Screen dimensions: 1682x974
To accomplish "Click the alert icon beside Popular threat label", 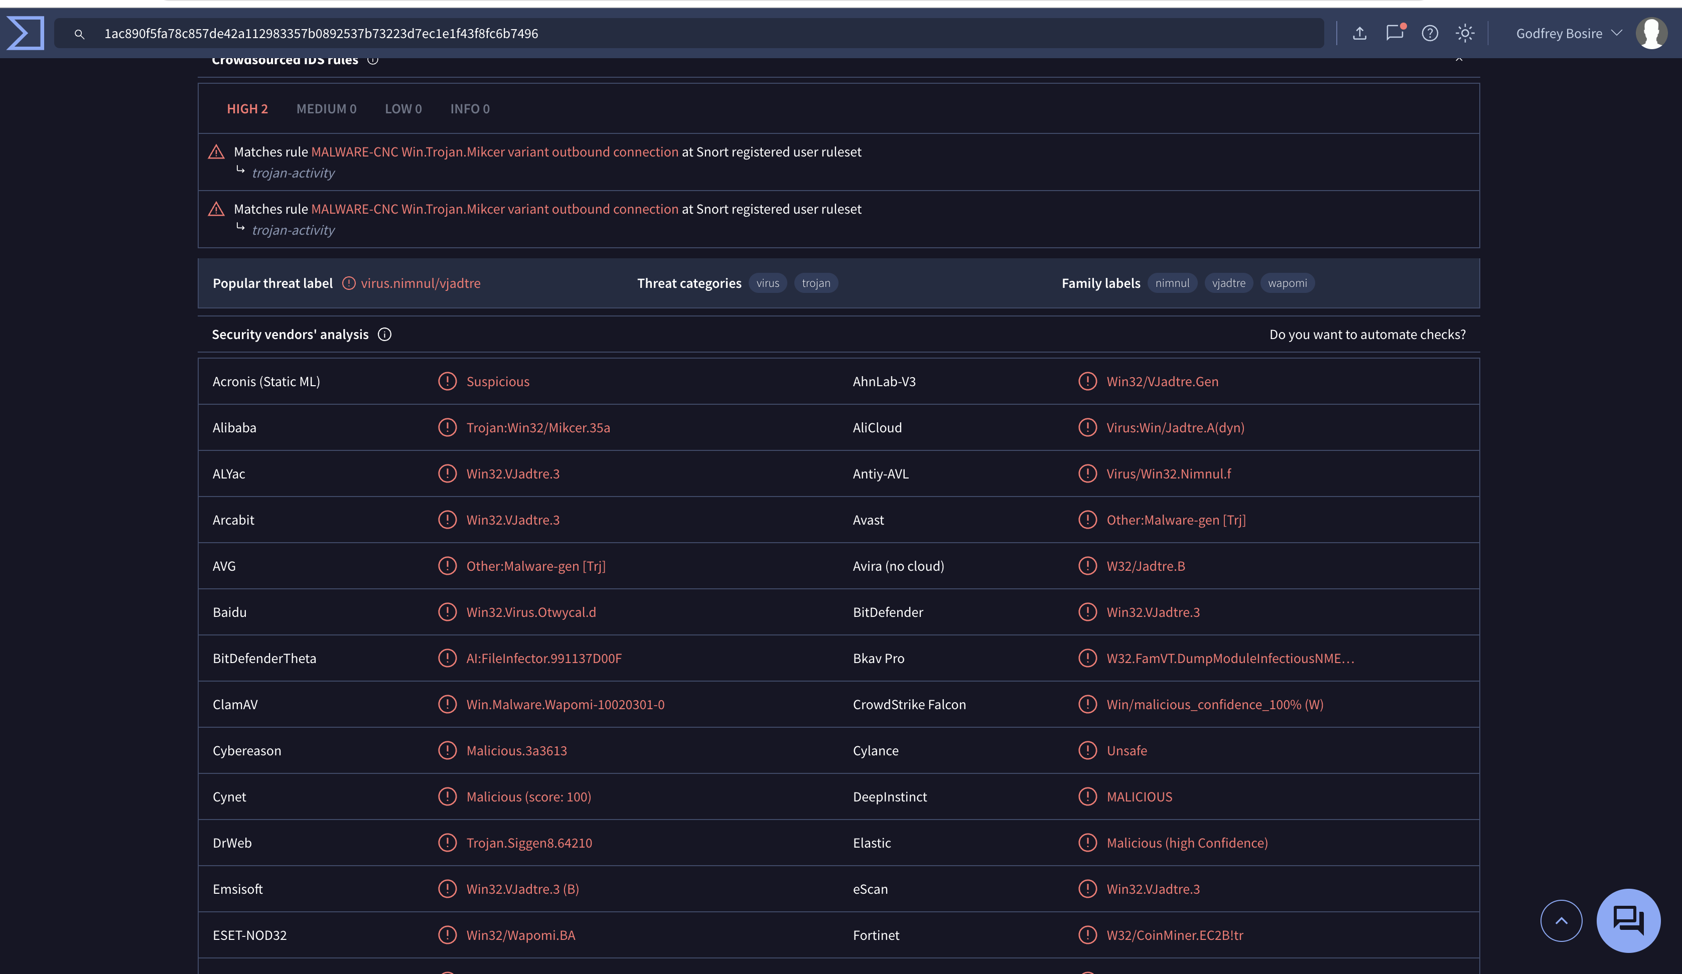I will 349,283.
